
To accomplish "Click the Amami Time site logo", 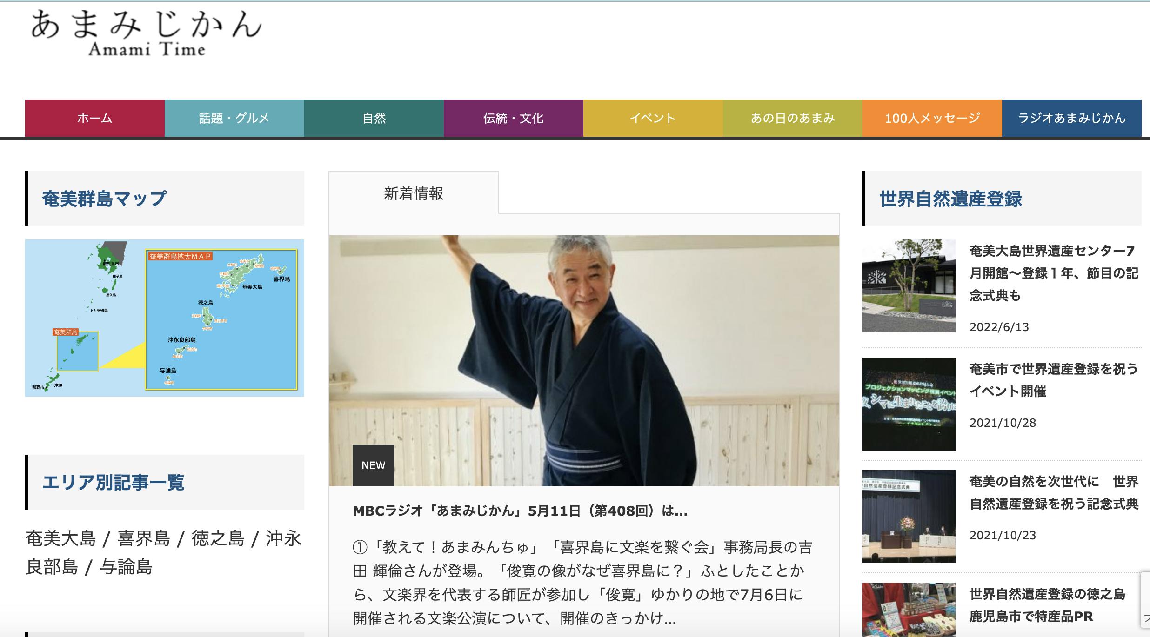I will pos(146,33).
